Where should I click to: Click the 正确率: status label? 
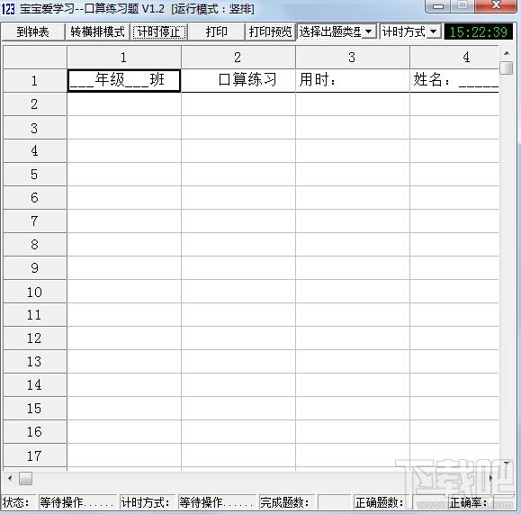[x=469, y=502]
